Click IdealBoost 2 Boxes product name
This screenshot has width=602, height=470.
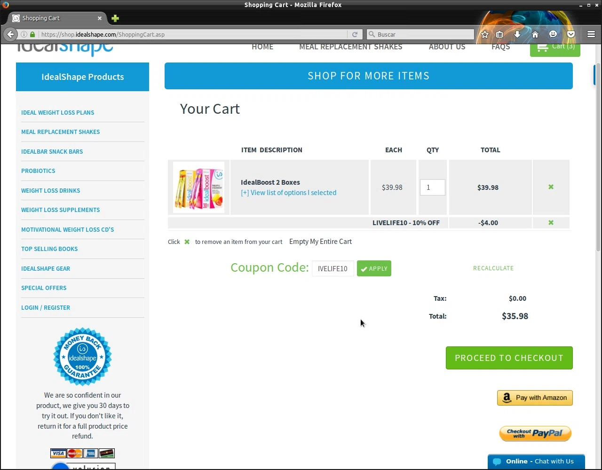tap(270, 182)
